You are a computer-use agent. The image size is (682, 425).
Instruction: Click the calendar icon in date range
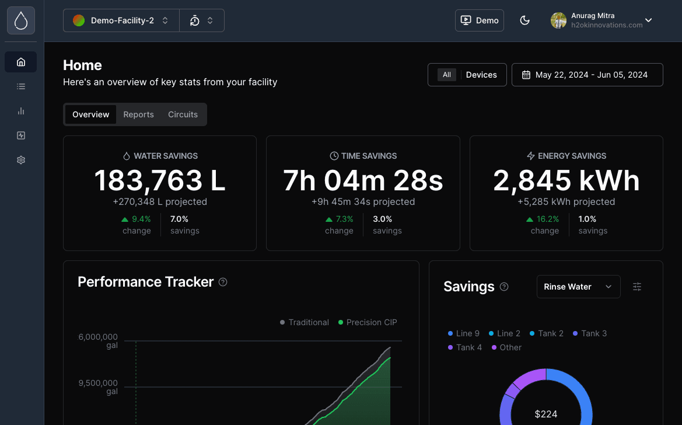point(526,75)
